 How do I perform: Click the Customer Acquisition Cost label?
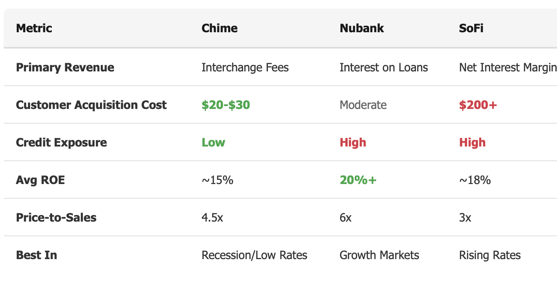click(91, 105)
